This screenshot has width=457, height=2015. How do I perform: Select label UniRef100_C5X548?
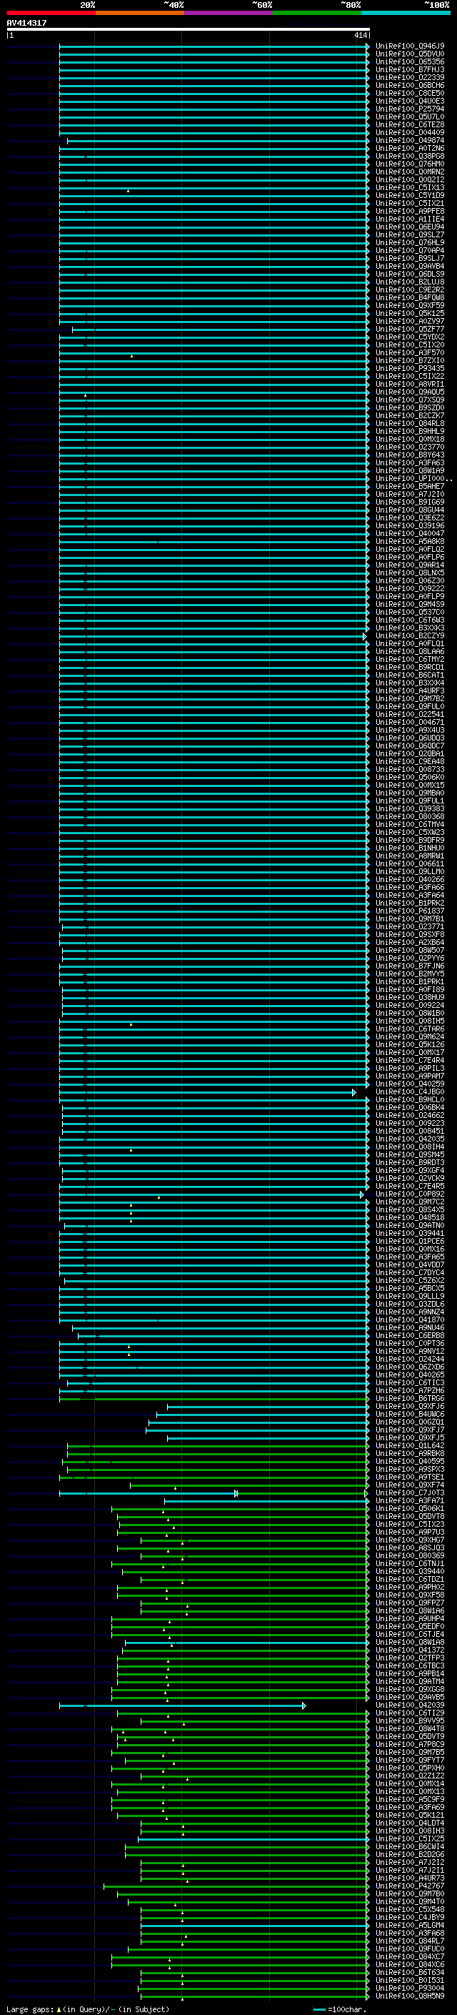[409, 1909]
